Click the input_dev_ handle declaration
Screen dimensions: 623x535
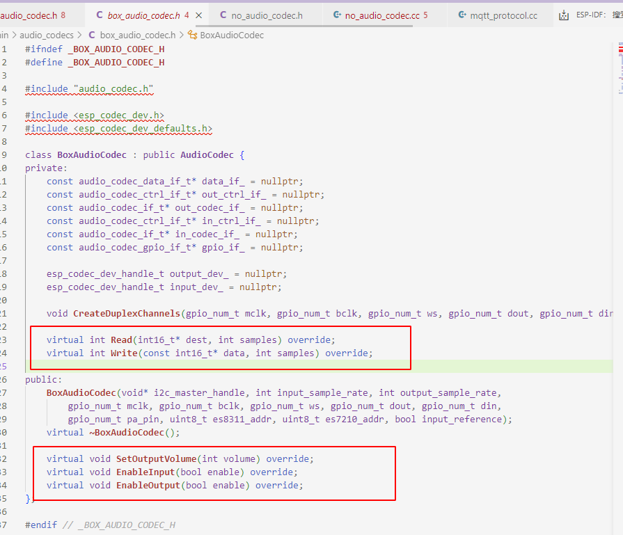coord(164,287)
